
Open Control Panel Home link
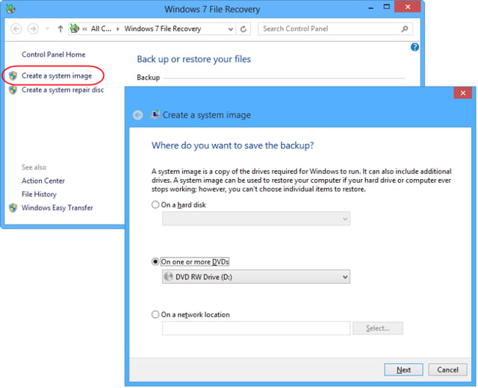tap(53, 54)
